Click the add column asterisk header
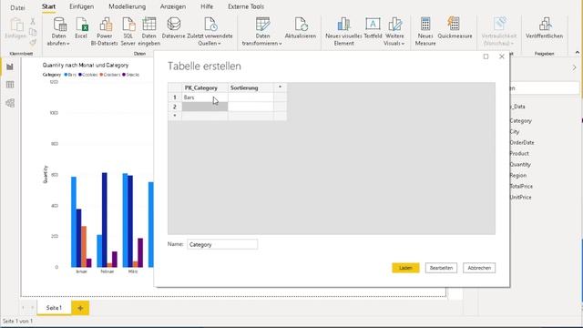Image resolution: width=583 pixels, height=328 pixels. [x=280, y=87]
